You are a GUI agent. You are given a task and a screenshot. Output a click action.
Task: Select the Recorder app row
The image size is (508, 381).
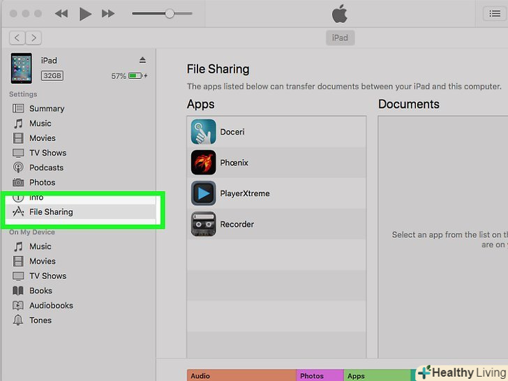276,224
